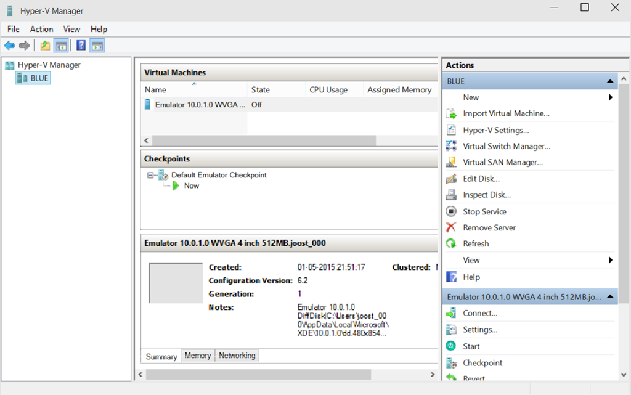Click the blue Help question mark toolbar icon

coord(81,46)
